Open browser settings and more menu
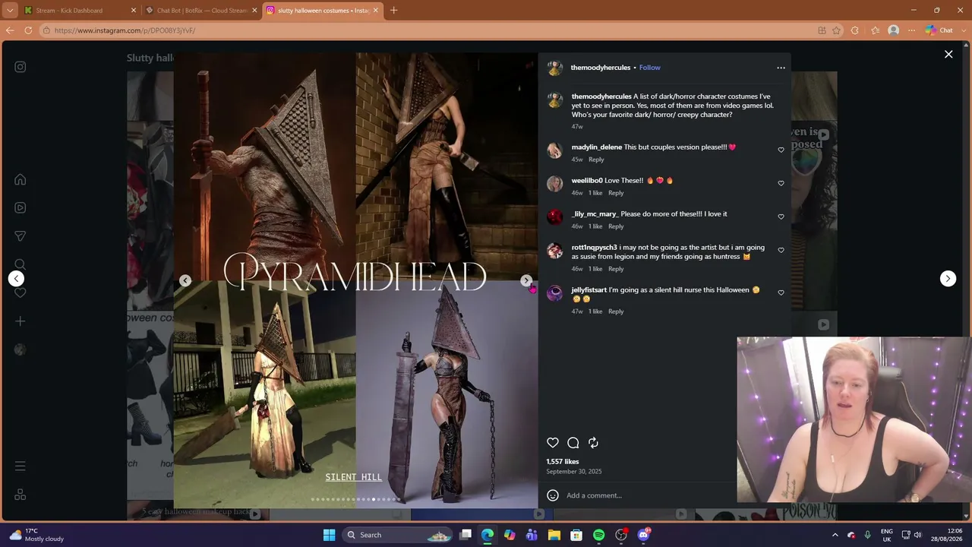The height and width of the screenshot is (547, 972). pos(911,30)
